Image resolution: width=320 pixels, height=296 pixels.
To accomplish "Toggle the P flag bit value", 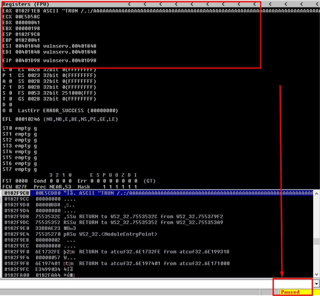I will [x=10, y=75].
